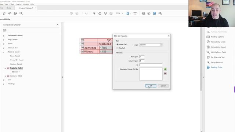
Task: Click the star bookmark icon in toolbar
Action: 4,13
